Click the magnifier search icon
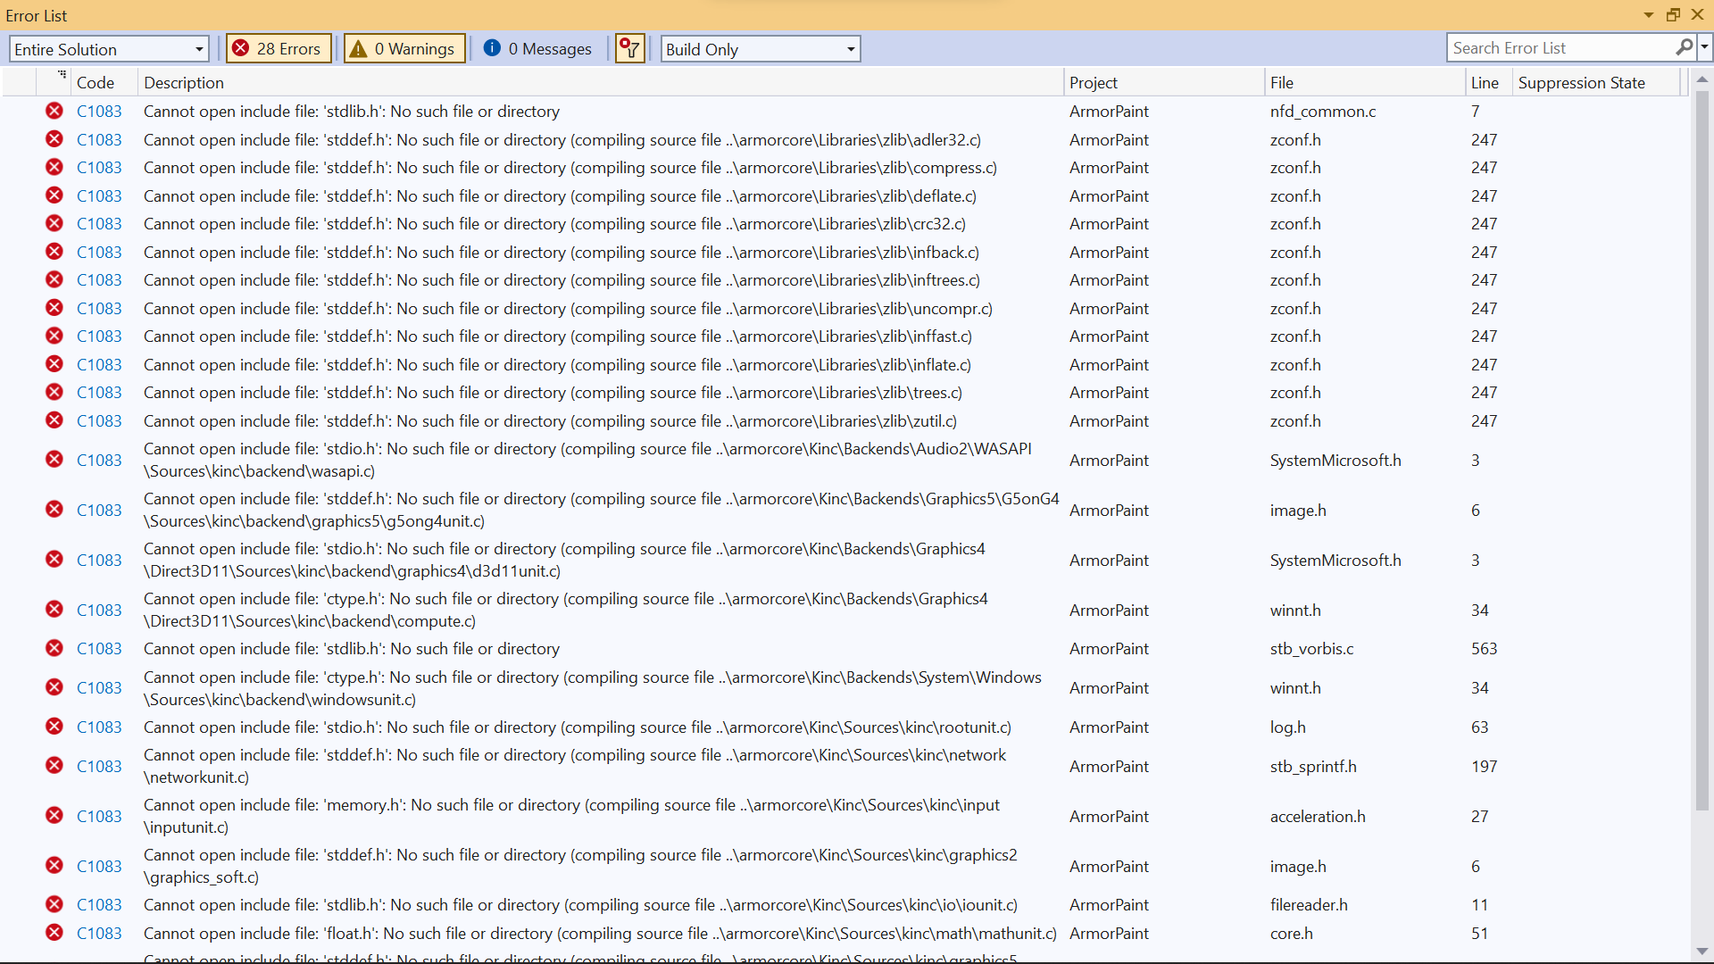 (x=1684, y=47)
